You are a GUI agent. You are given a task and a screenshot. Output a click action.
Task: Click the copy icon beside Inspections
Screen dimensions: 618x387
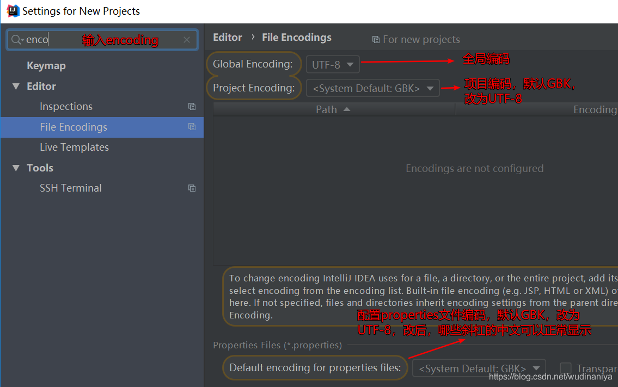click(192, 106)
